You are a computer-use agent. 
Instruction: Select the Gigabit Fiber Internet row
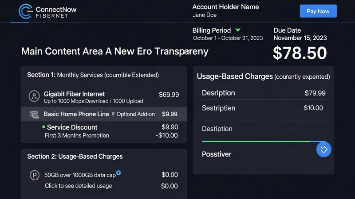pos(104,97)
